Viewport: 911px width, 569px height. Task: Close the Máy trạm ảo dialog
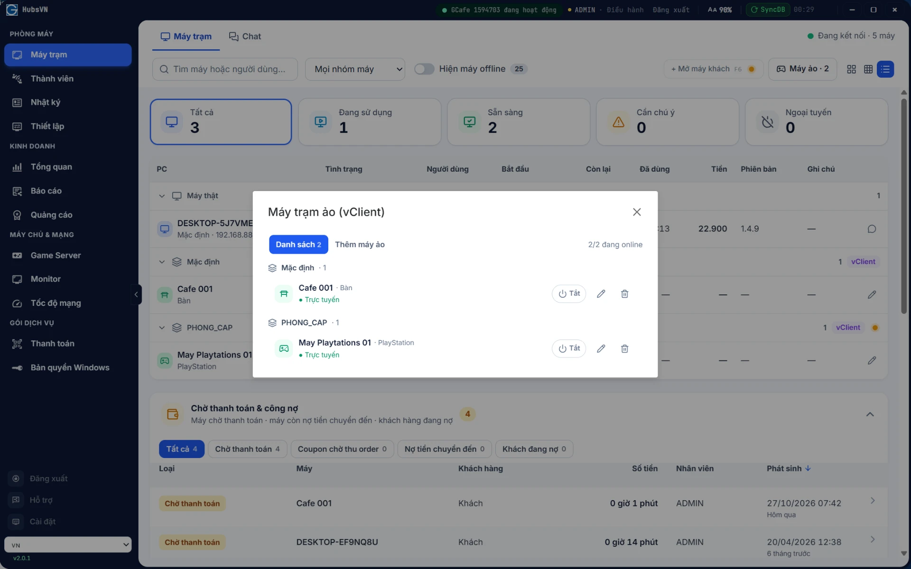637,212
